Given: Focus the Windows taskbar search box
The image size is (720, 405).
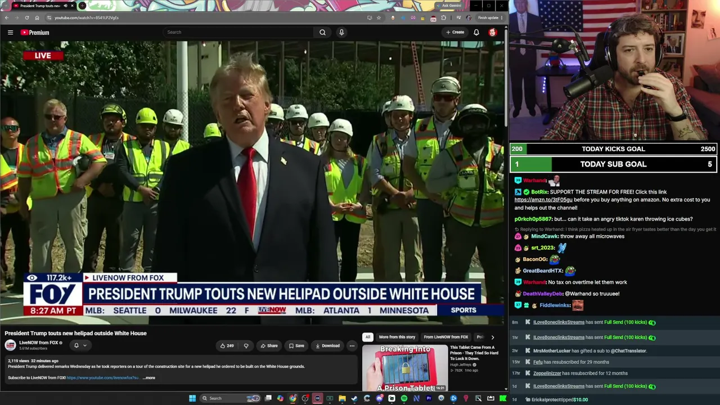Looking at the screenshot, I should [229, 398].
